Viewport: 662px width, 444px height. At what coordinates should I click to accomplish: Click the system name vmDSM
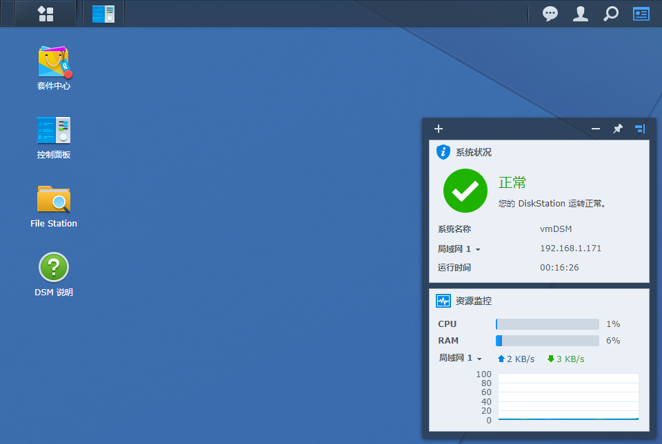coord(556,229)
